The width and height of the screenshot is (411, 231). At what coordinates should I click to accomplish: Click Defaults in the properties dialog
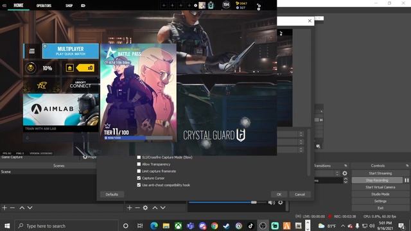(112, 194)
